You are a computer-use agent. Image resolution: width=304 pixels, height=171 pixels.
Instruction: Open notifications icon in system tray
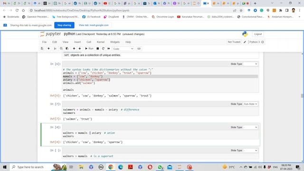coord(298,167)
